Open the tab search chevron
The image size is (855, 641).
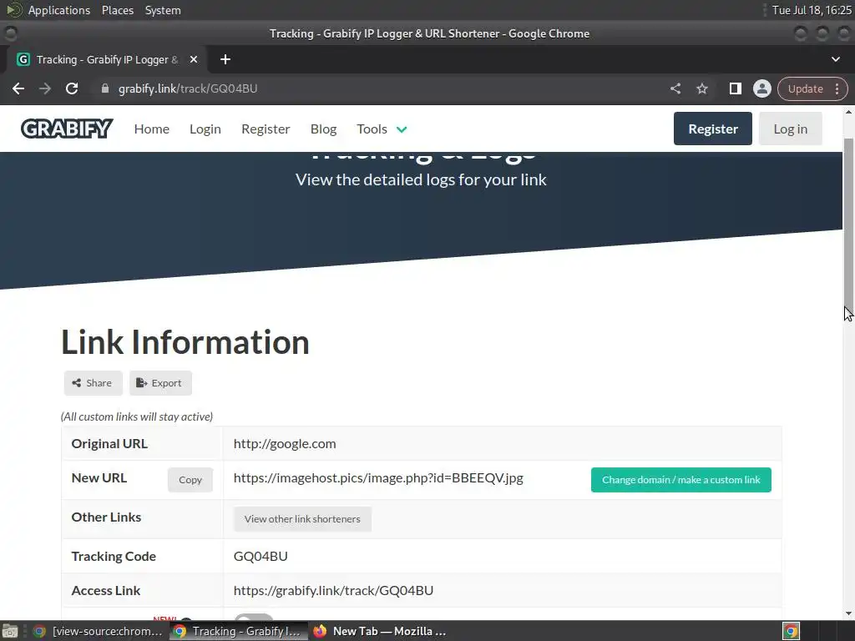tap(835, 59)
